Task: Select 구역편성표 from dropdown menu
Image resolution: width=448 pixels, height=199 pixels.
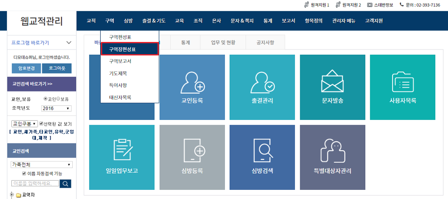Action: [x=130, y=37]
